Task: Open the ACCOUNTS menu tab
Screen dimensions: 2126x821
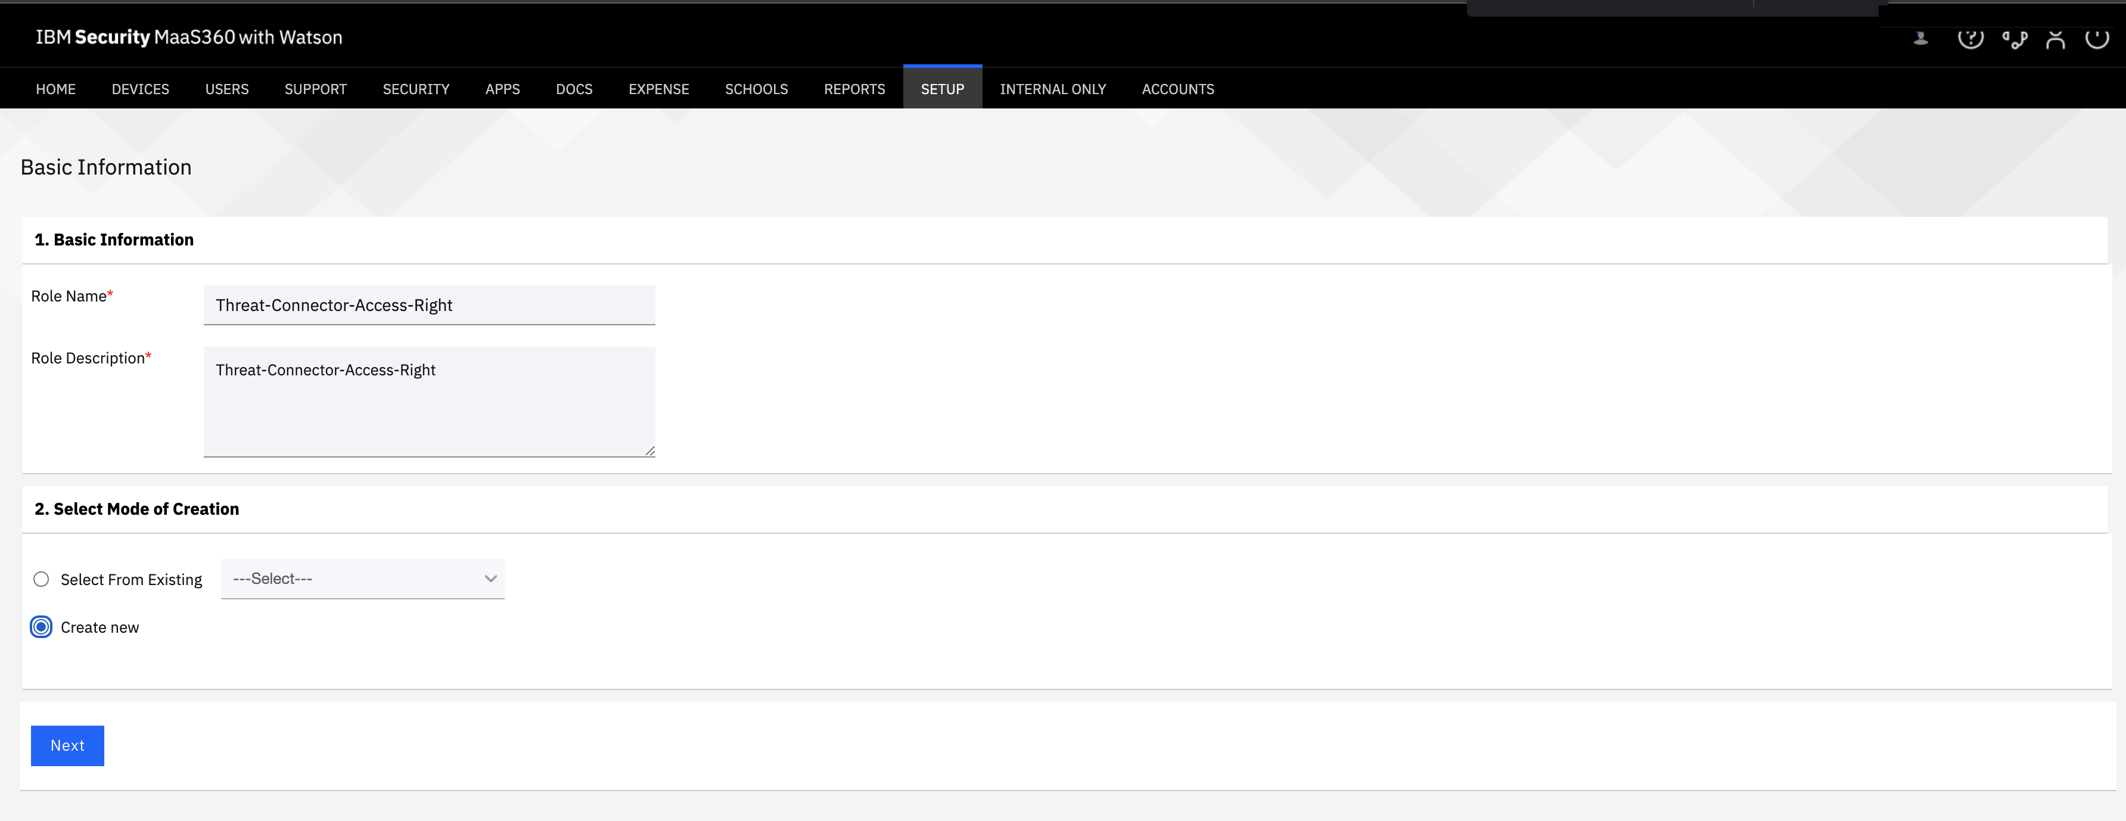Action: [x=1178, y=89]
